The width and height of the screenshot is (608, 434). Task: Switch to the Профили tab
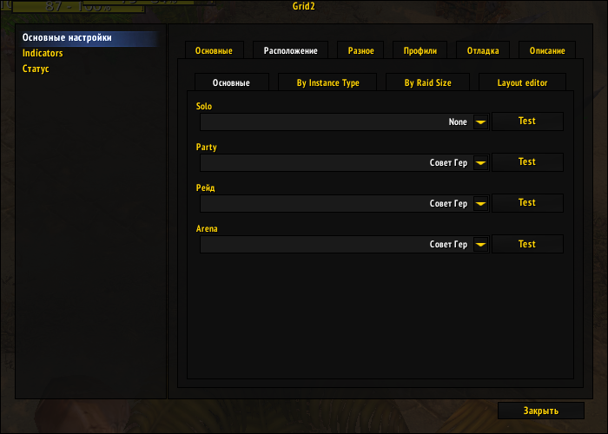420,50
